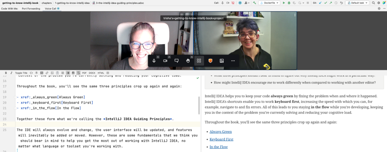Toggle soft wrap icon in editor toolbar
The image size is (387, 152).
click(x=78, y=73)
